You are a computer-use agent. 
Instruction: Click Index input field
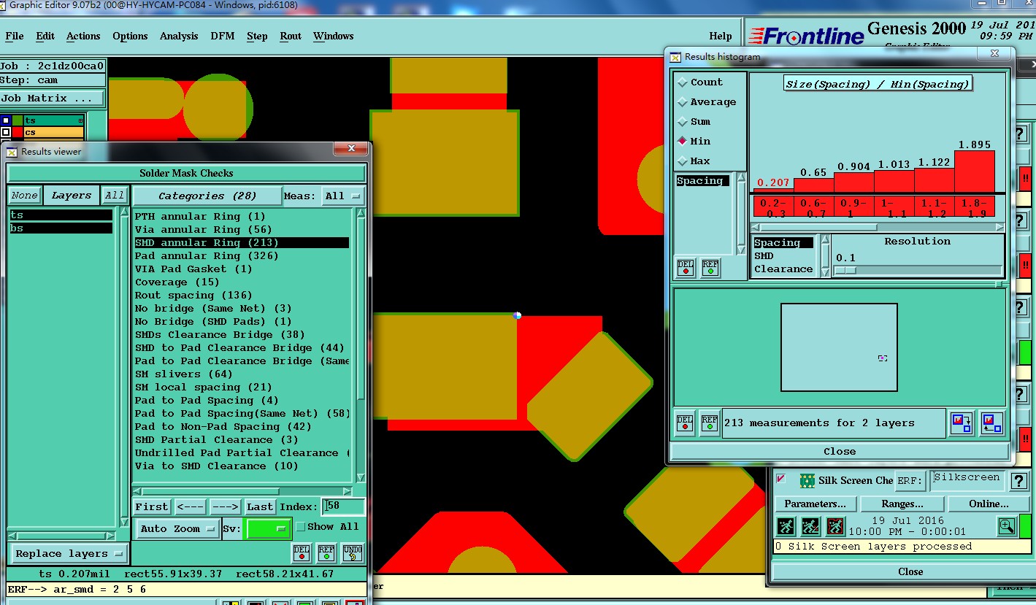click(343, 506)
